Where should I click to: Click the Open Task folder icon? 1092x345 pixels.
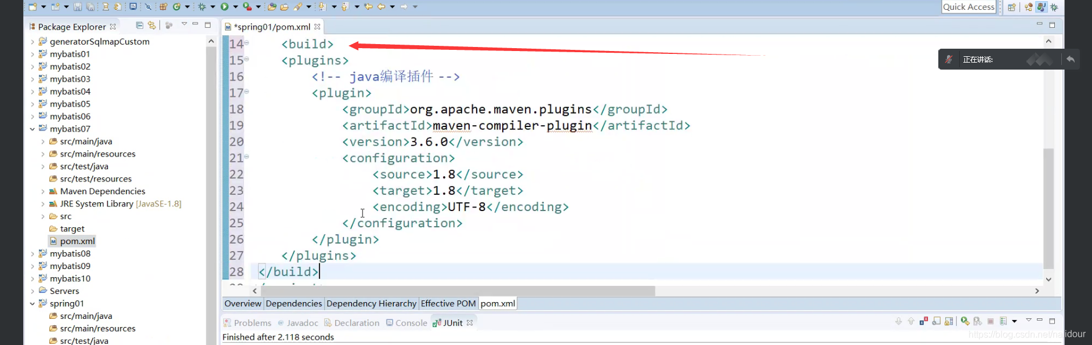click(284, 7)
